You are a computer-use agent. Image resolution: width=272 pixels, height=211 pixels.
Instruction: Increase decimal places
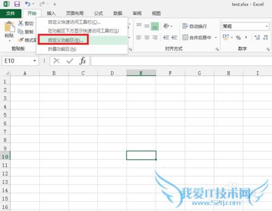tap(257, 38)
